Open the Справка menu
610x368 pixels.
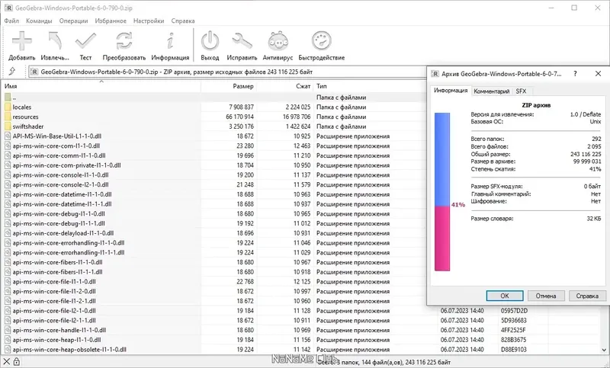(183, 21)
